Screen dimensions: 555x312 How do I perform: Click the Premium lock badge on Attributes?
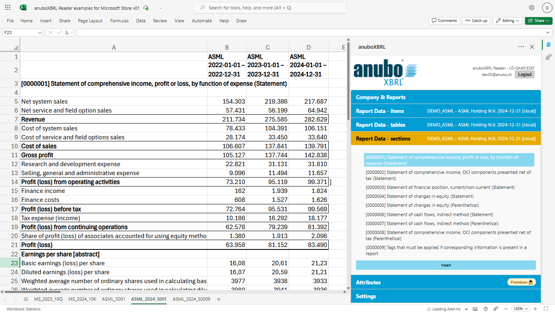click(x=522, y=282)
